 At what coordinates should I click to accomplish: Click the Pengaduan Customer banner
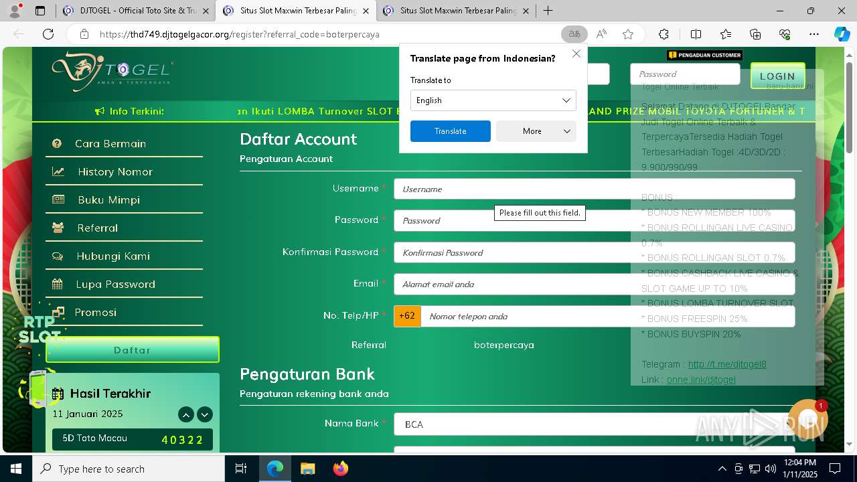[704, 55]
